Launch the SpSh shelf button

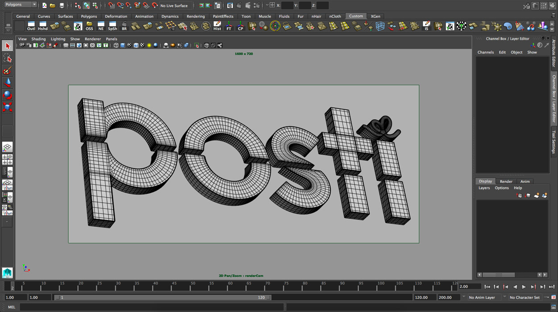click(x=112, y=26)
